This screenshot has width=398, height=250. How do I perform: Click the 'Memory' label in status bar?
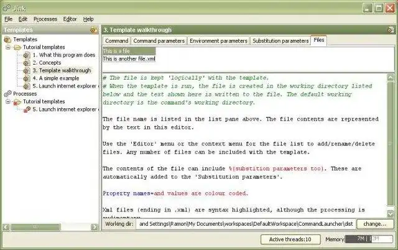click(x=335, y=239)
